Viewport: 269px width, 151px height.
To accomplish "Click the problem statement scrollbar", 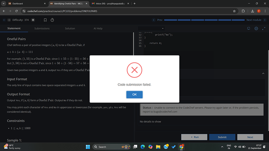I will pyautogui.click(x=133, y=44).
